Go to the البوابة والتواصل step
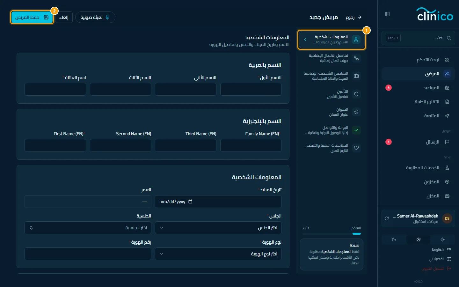This screenshot has width=459, height=287. click(x=331, y=130)
